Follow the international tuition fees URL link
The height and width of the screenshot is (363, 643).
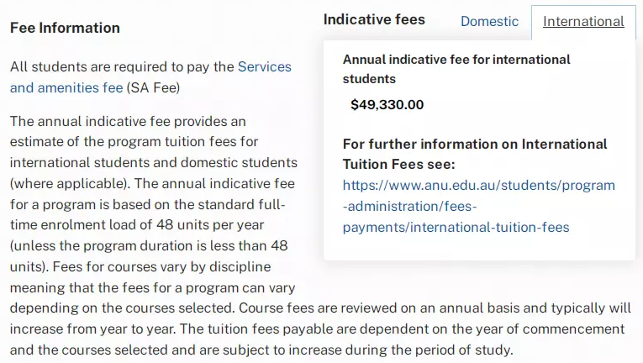(478, 206)
